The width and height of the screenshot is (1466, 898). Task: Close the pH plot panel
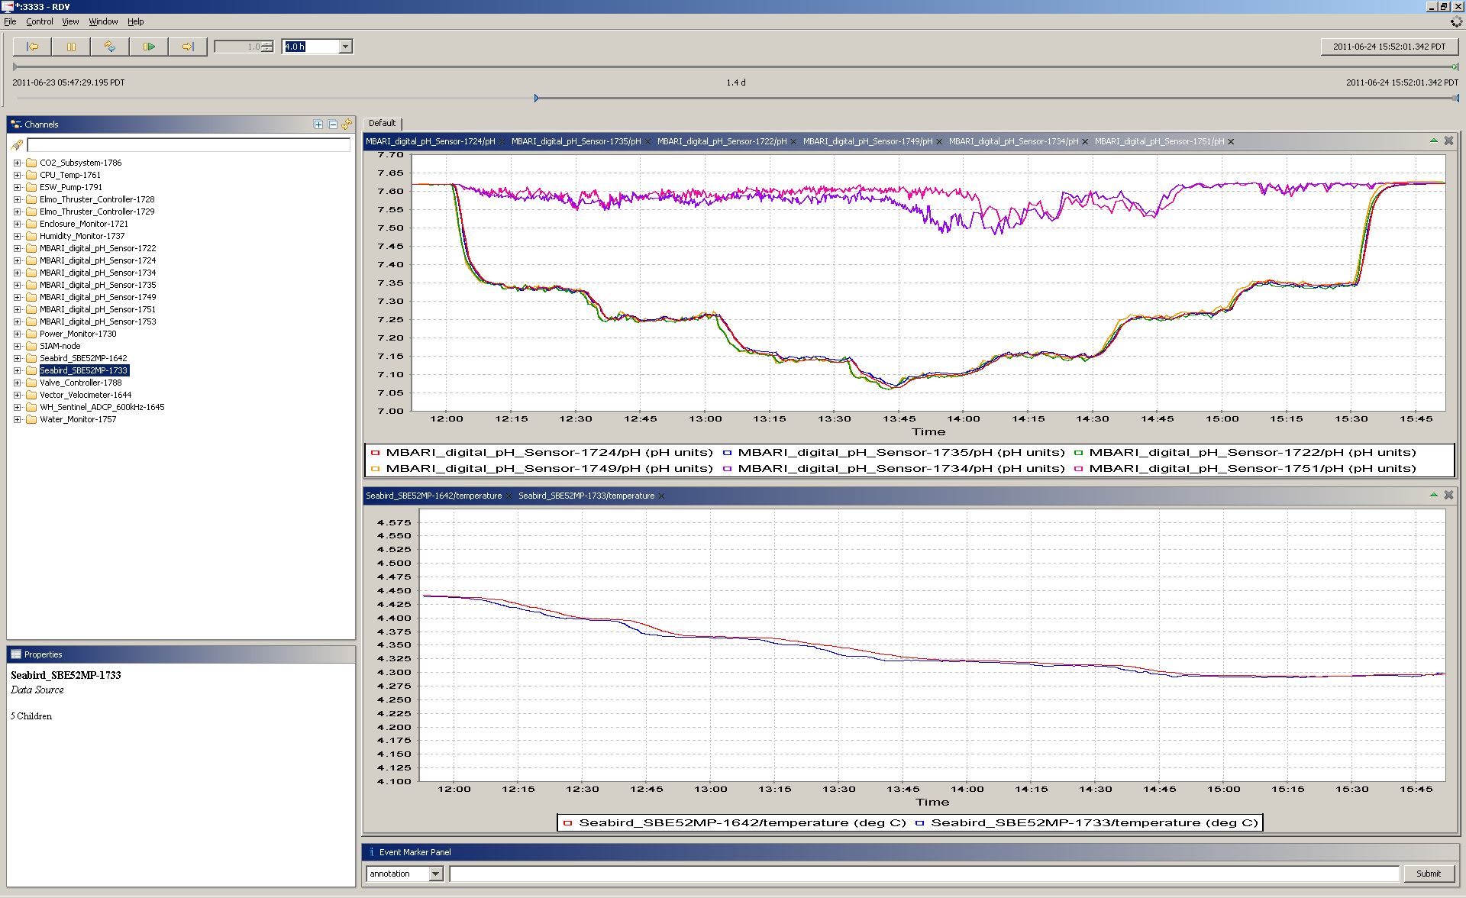point(1448,141)
